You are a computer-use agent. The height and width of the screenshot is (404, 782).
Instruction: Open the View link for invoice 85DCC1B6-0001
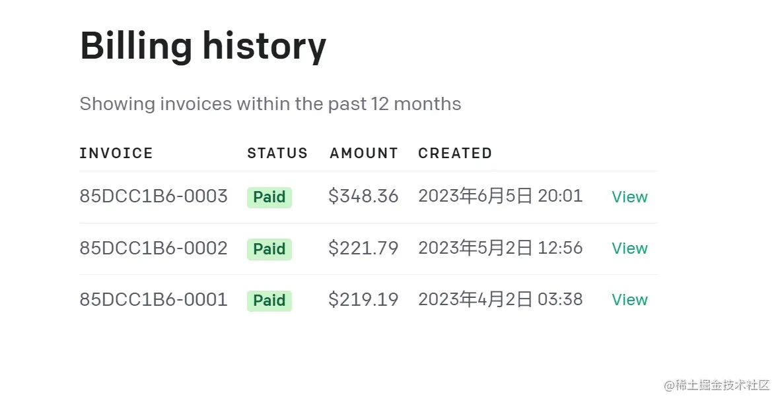coord(629,300)
